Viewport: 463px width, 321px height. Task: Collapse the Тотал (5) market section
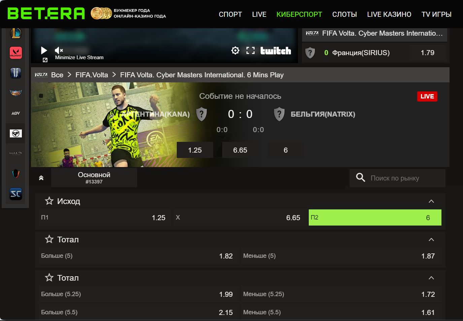coord(431,240)
